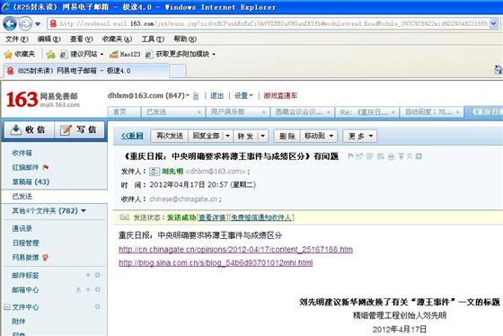Click the small phone icon beside the account name
The height and width of the screenshot is (336, 503).
click(x=196, y=96)
